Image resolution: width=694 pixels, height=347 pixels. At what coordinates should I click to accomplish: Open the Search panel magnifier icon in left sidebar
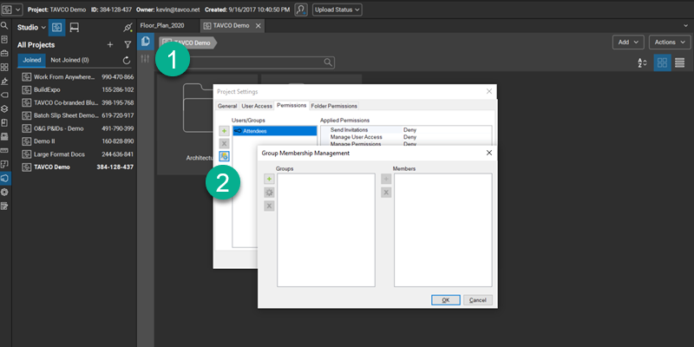[4, 26]
